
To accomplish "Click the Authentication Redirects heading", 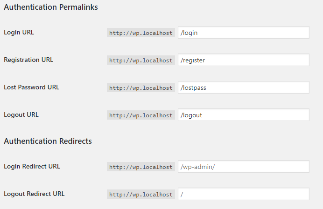I will tap(48, 141).
